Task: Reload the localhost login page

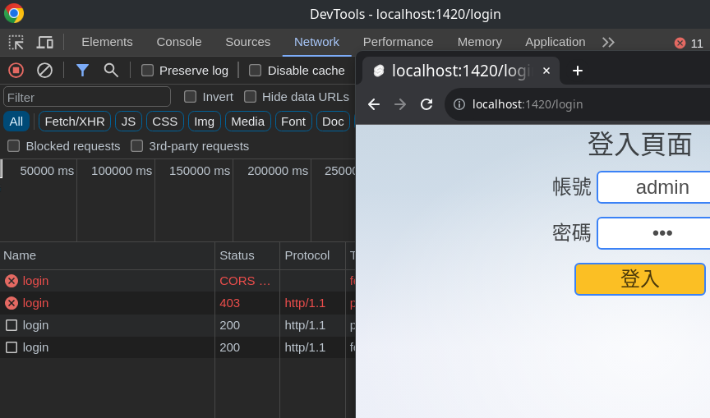Action: coord(426,104)
